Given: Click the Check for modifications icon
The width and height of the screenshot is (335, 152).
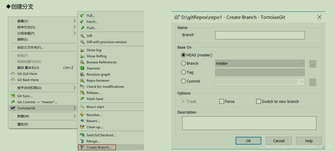Looking at the screenshot, I should (x=82, y=86).
